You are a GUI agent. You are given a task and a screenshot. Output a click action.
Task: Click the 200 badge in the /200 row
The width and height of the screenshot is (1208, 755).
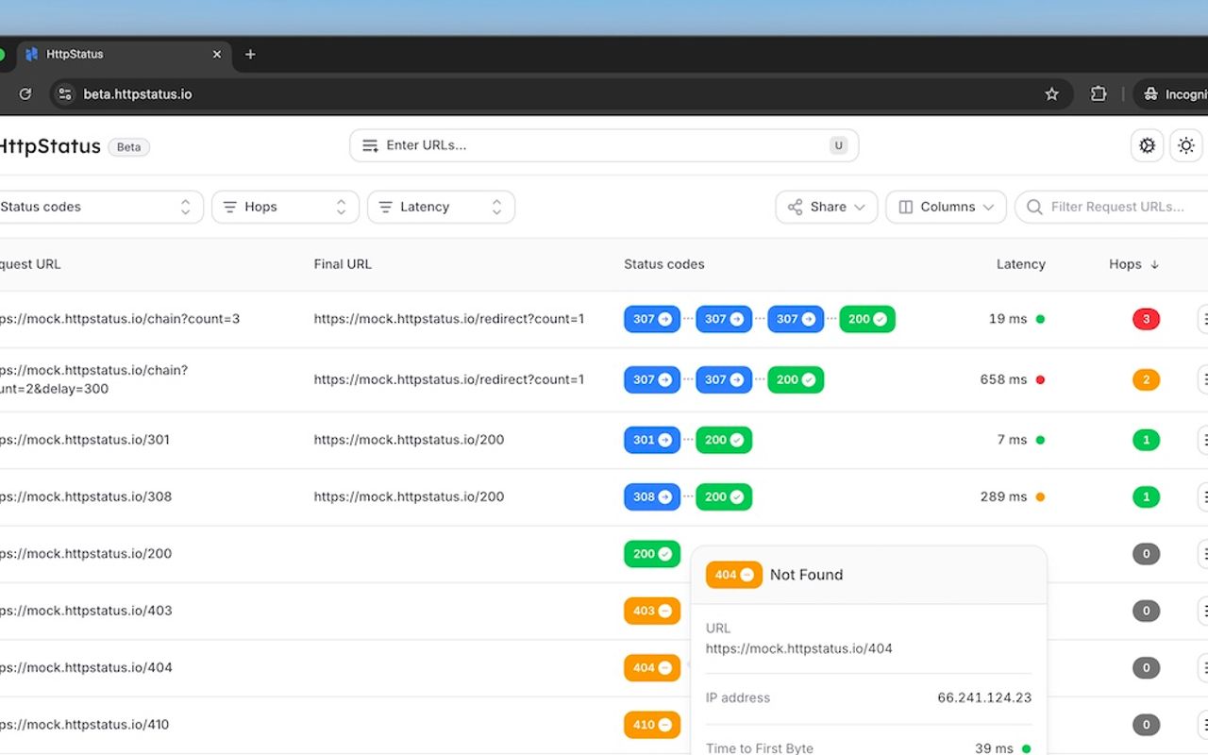click(x=652, y=554)
